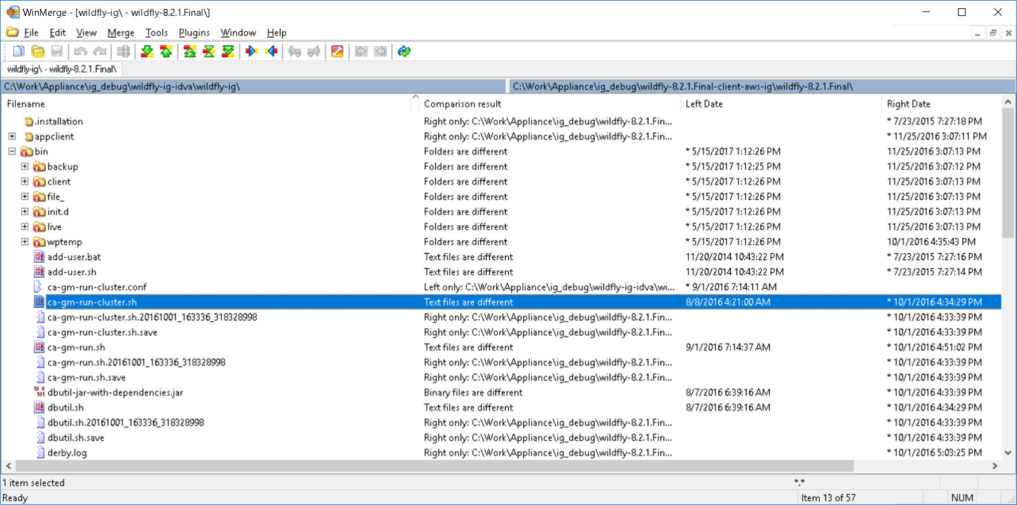Switch to the wildfly-ig\ - wildfly-8.2.1.Final\ tab
This screenshot has width=1017, height=505.
pyautogui.click(x=62, y=69)
